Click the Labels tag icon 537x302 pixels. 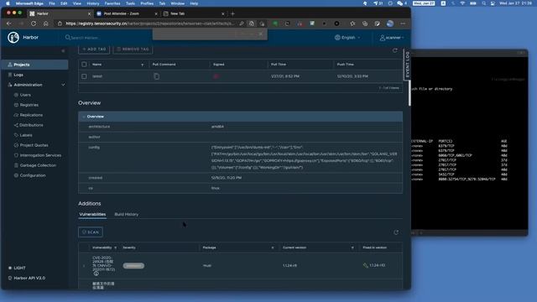[16, 135]
